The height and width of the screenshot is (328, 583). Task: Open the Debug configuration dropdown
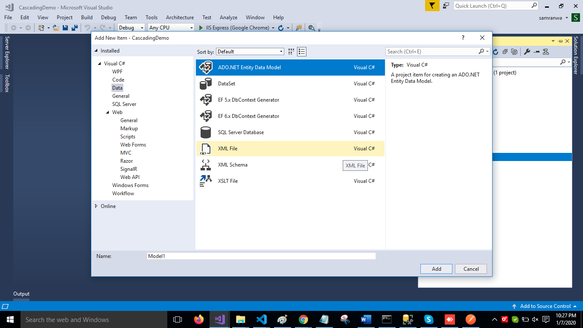(132, 28)
